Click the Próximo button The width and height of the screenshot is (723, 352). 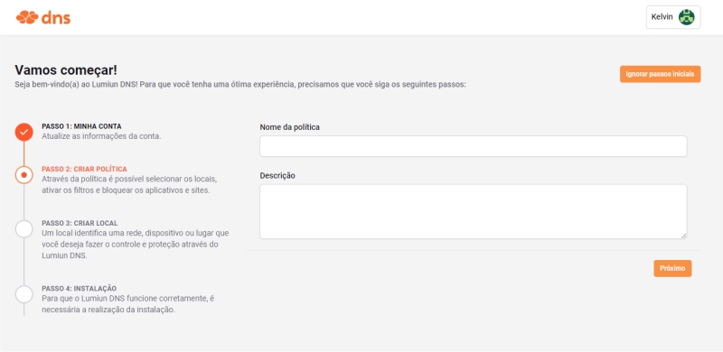point(672,268)
